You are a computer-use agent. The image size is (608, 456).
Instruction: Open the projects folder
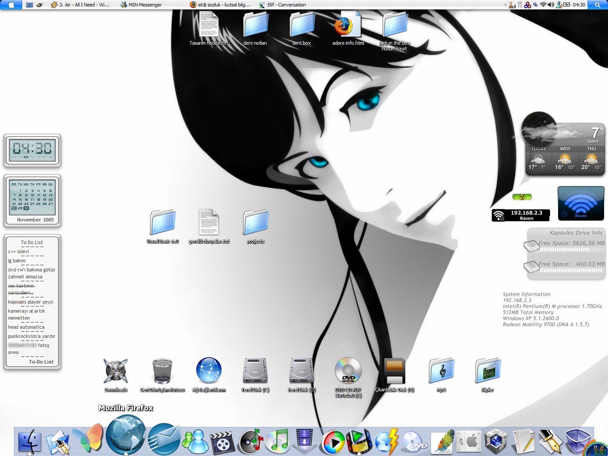pos(255,226)
